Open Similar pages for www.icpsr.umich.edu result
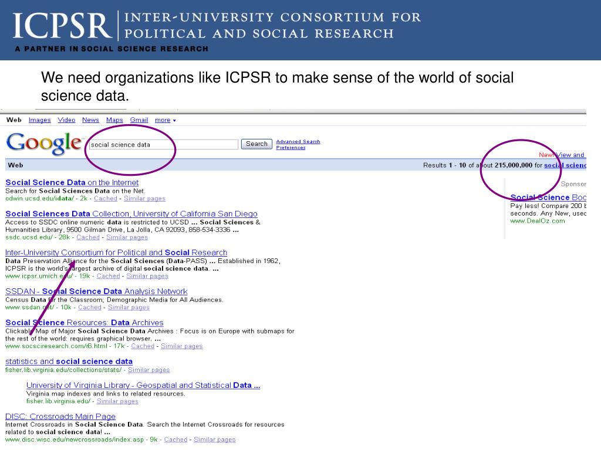 click(x=147, y=277)
